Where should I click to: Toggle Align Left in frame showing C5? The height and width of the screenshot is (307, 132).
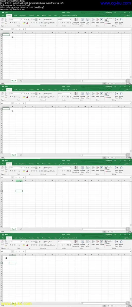point(31,171)
